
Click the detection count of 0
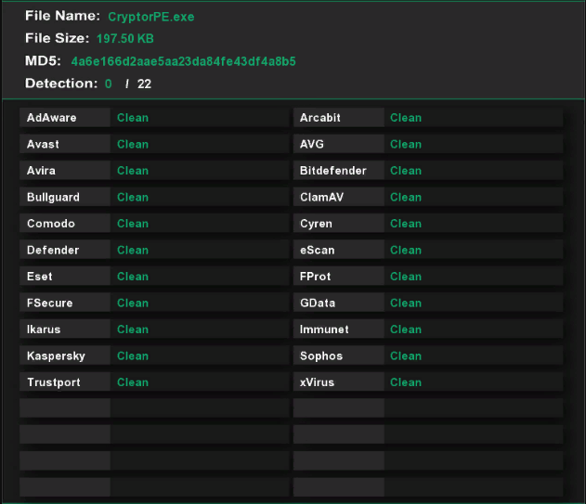click(x=108, y=84)
